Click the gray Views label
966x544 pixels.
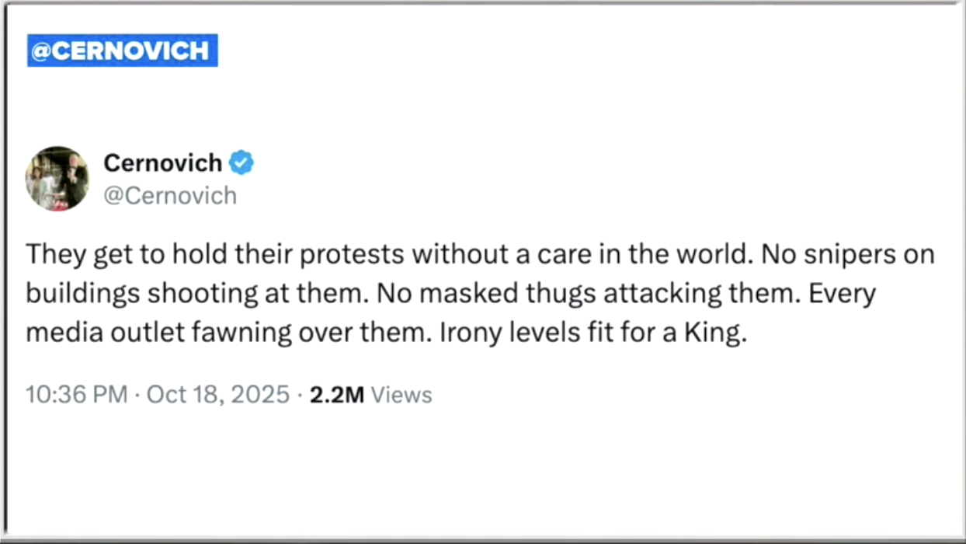(x=401, y=395)
